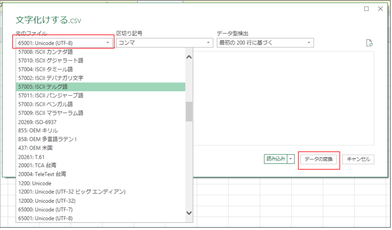The width and height of the screenshot is (392, 230).
Task: Click the データの変換 button
Action: pos(319,160)
